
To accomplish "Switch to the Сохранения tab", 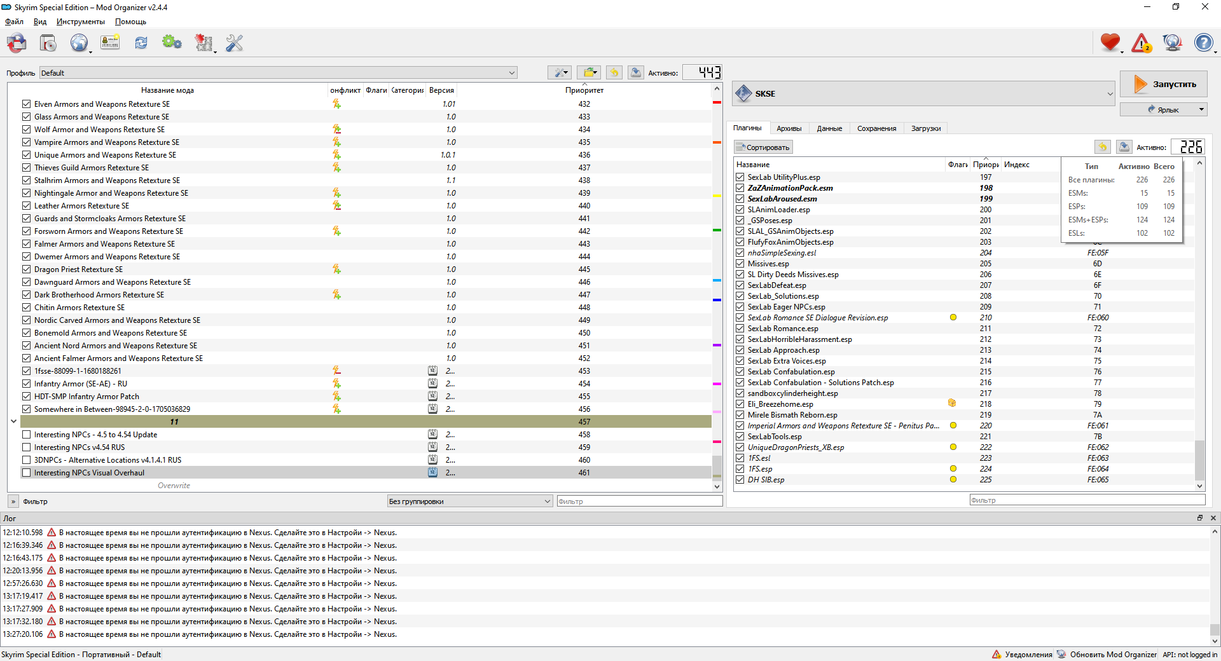I will [x=876, y=128].
